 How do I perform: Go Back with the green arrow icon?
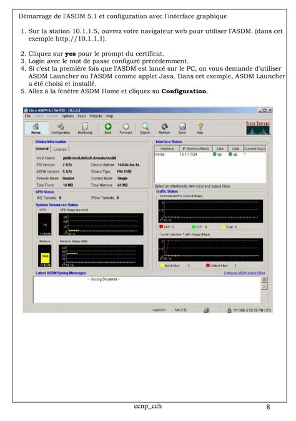[x=108, y=128]
